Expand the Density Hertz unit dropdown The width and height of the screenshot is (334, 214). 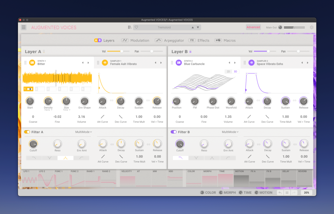48,110
